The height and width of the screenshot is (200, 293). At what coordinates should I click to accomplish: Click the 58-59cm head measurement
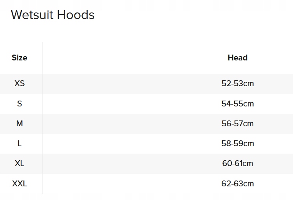[237, 143]
